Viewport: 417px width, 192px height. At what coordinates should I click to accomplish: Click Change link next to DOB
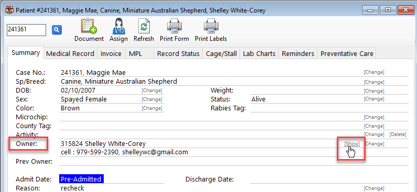pyautogui.click(x=152, y=91)
